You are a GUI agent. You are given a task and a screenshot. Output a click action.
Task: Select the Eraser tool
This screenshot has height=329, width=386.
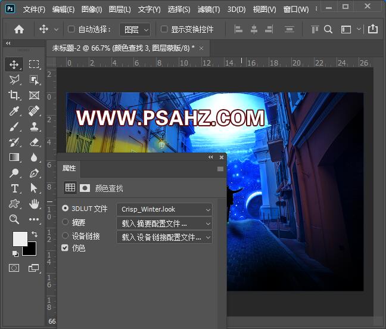point(34,142)
